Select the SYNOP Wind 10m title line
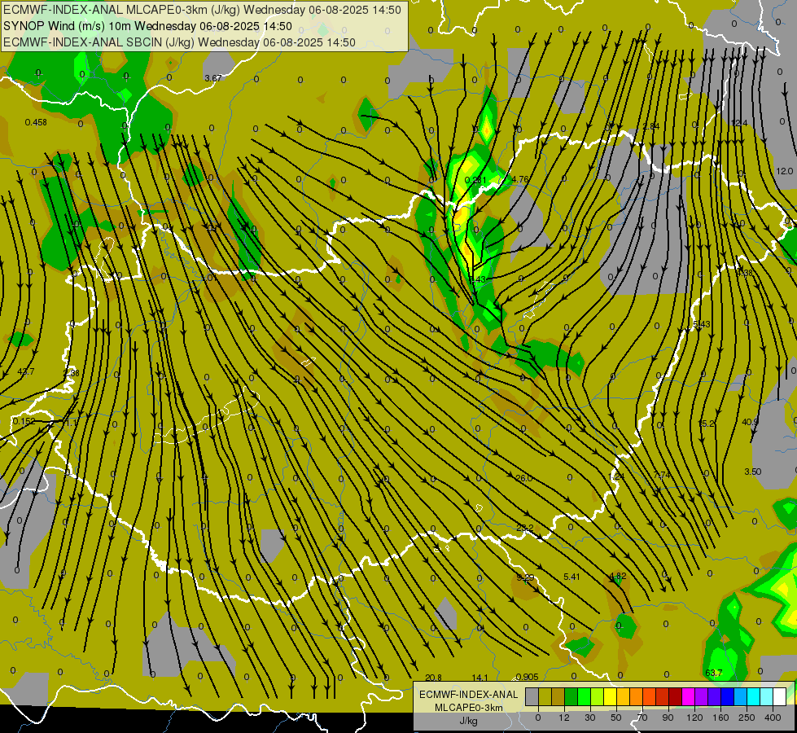This screenshot has width=797, height=733. point(147,26)
